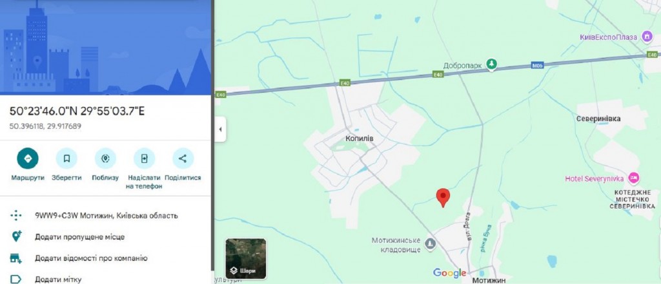Open the Шари layers thumbnail
The image size is (661, 284).
click(246, 258)
